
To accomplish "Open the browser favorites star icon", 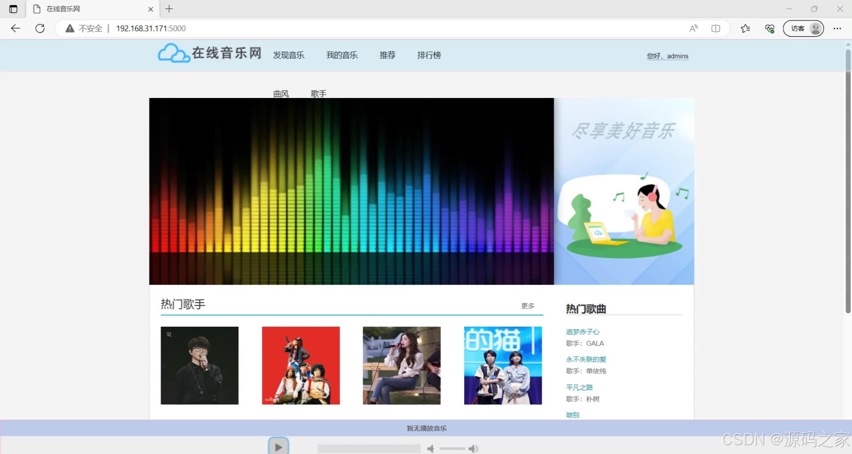I will [x=745, y=28].
